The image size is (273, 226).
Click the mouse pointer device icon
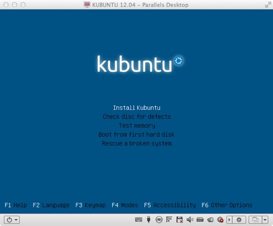coord(210,220)
